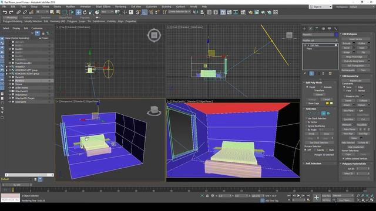Switch to the Modeling ribbon tab
The image size is (376, 211).
coord(11,18)
